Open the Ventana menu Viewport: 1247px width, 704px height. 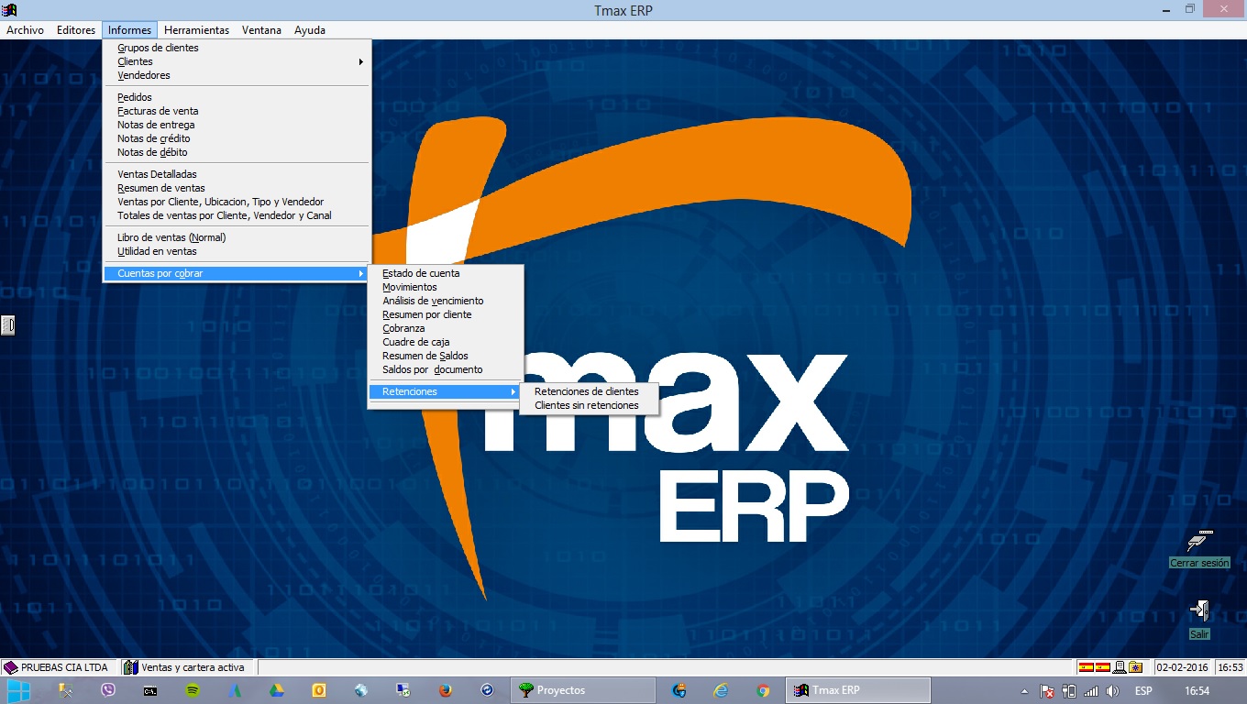[x=261, y=30]
